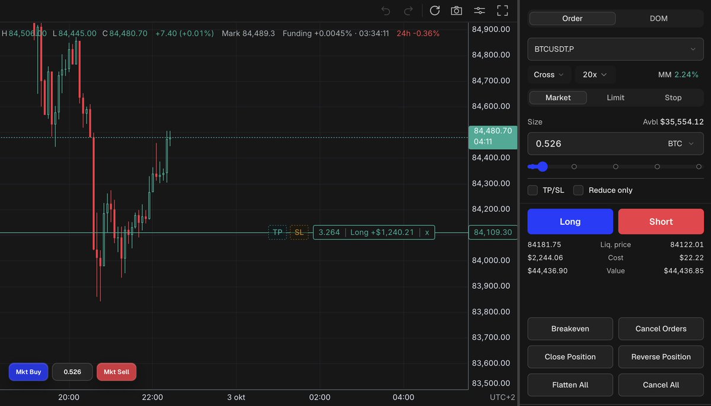Enter fullscreen chart mode

(502, 11)
